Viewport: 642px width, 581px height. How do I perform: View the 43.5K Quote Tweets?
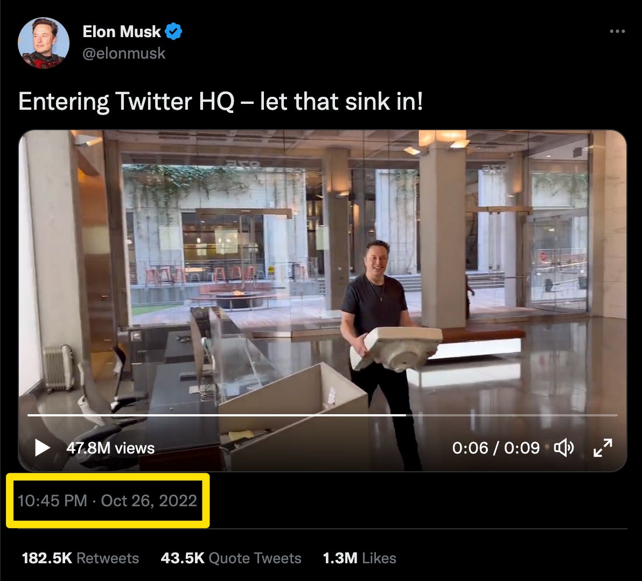point(231,558)
